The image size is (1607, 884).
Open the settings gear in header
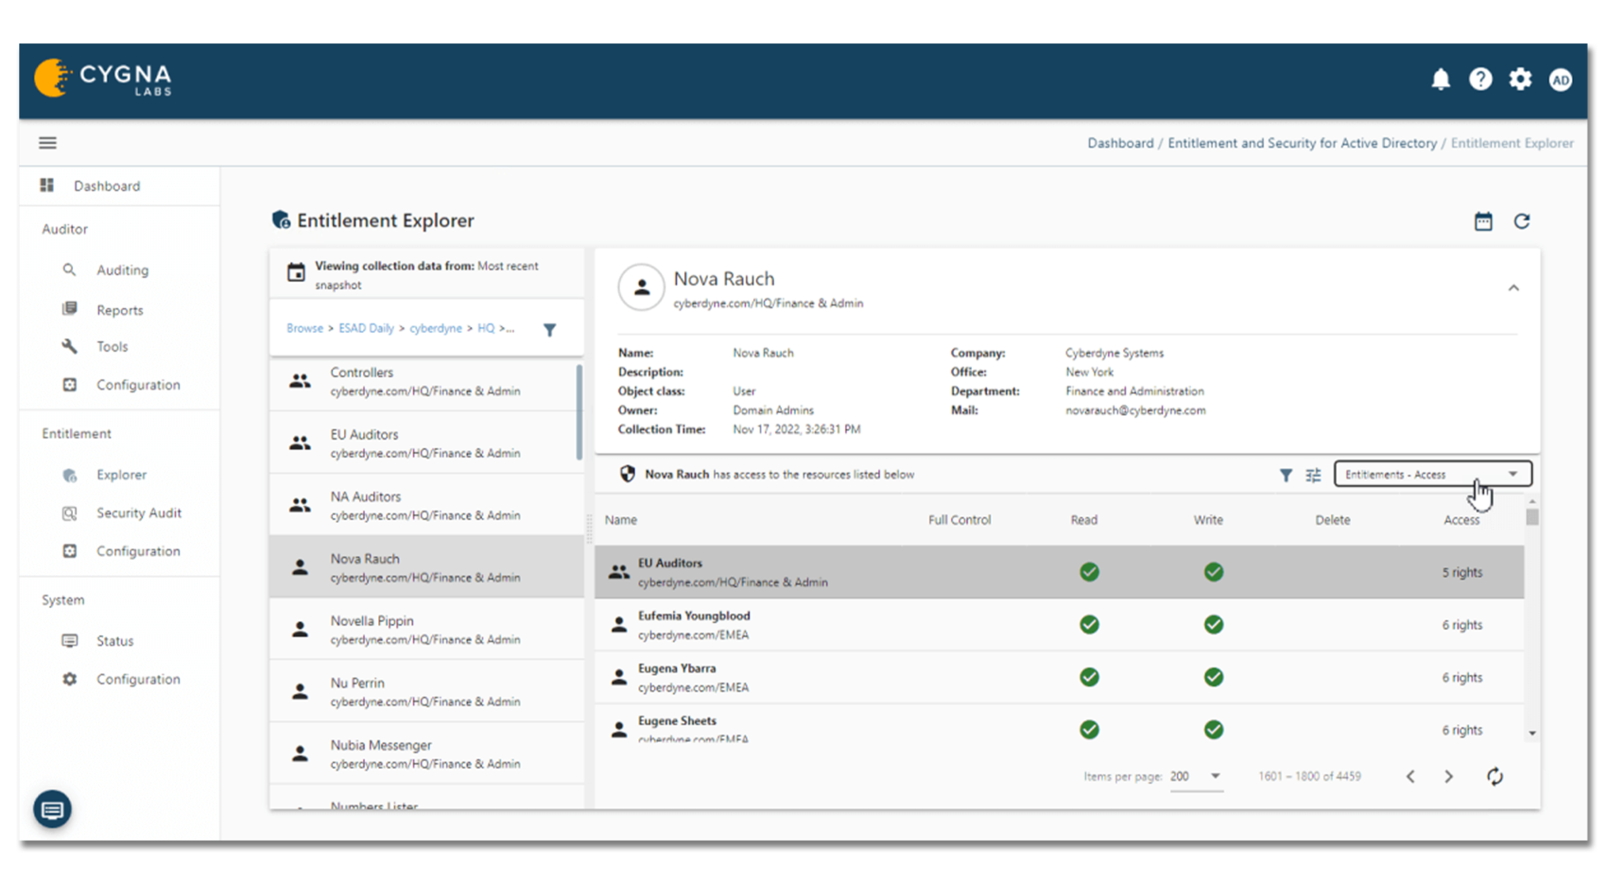coord(1520,79)
